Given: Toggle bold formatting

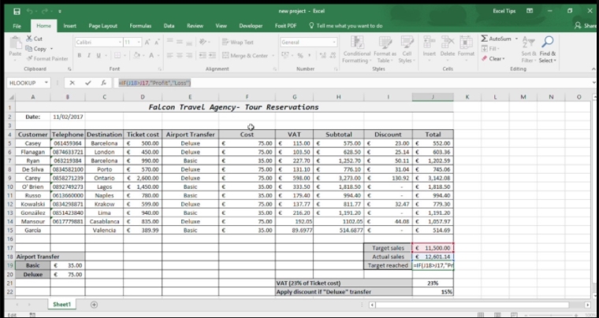Looking at the screenshot, I should [79, 56].
